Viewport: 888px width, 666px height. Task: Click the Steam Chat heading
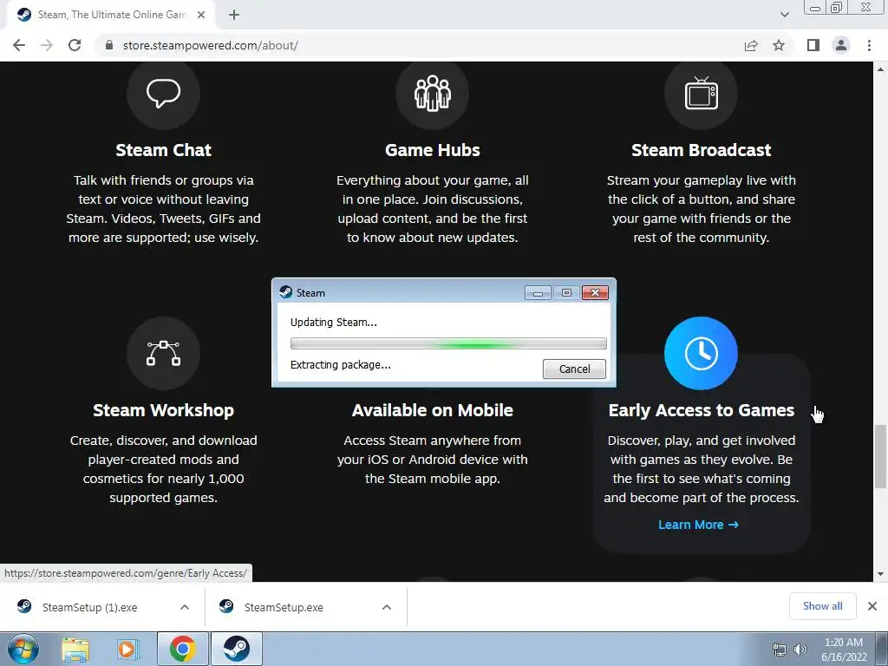pos(163,150)
